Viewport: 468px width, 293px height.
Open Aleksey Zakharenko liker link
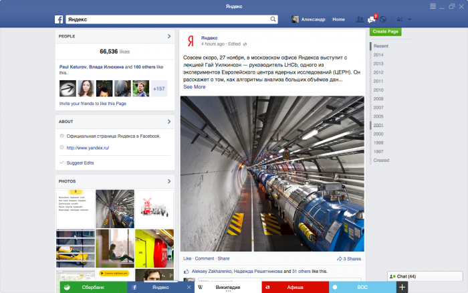tap(212, 272)
